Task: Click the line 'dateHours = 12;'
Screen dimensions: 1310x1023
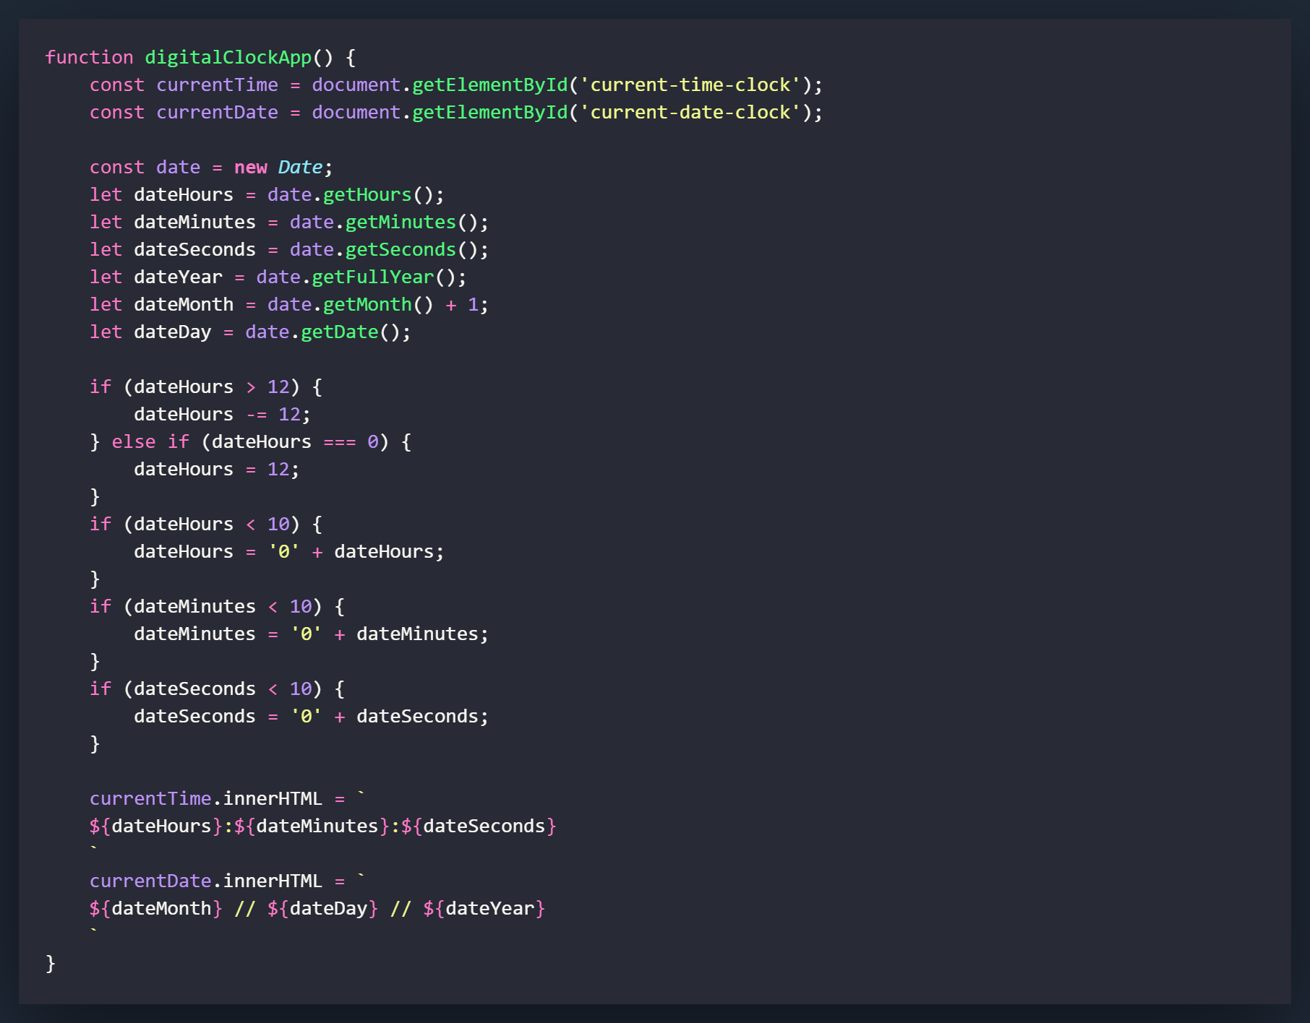Action: point(217,470)
